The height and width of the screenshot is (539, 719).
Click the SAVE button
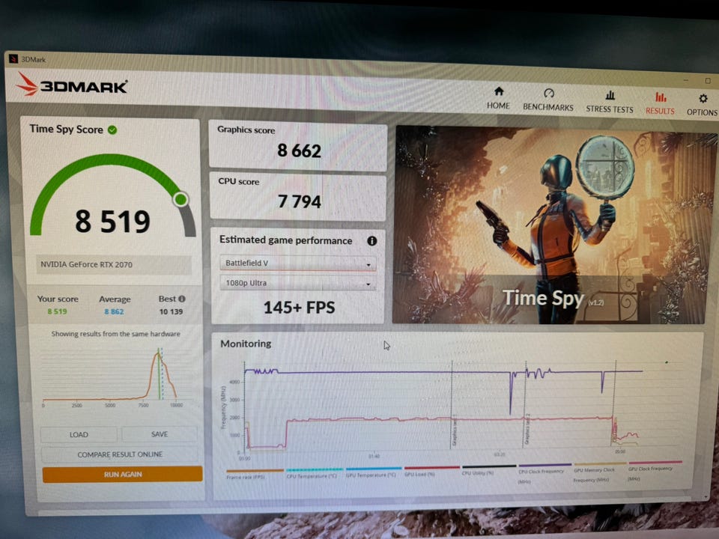pos(159,434)
